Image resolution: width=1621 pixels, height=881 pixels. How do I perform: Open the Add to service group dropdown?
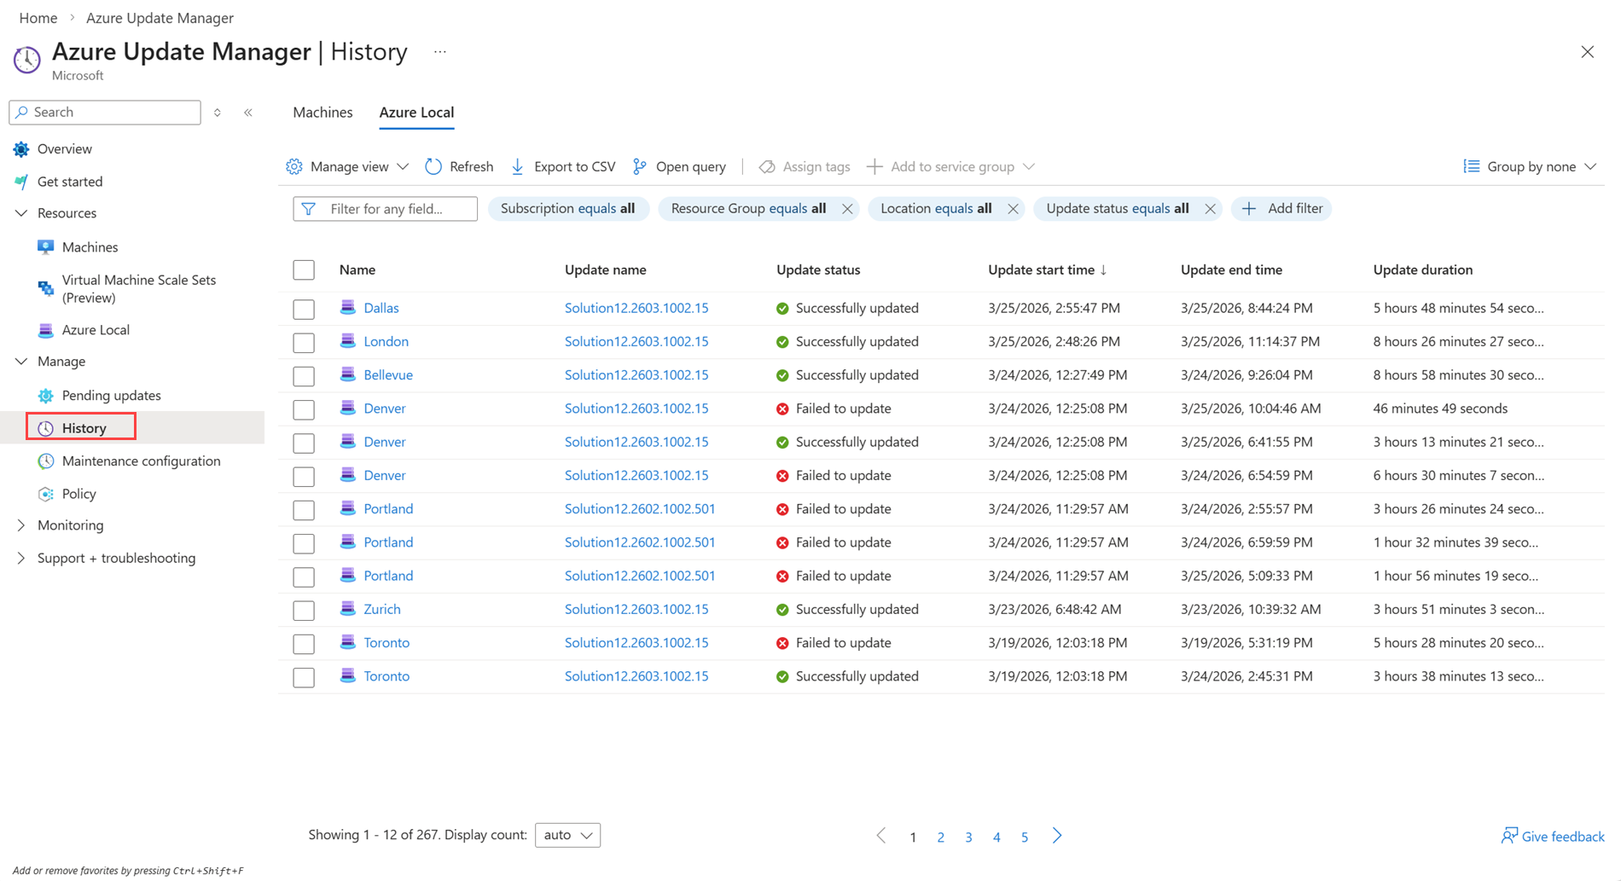950,166
